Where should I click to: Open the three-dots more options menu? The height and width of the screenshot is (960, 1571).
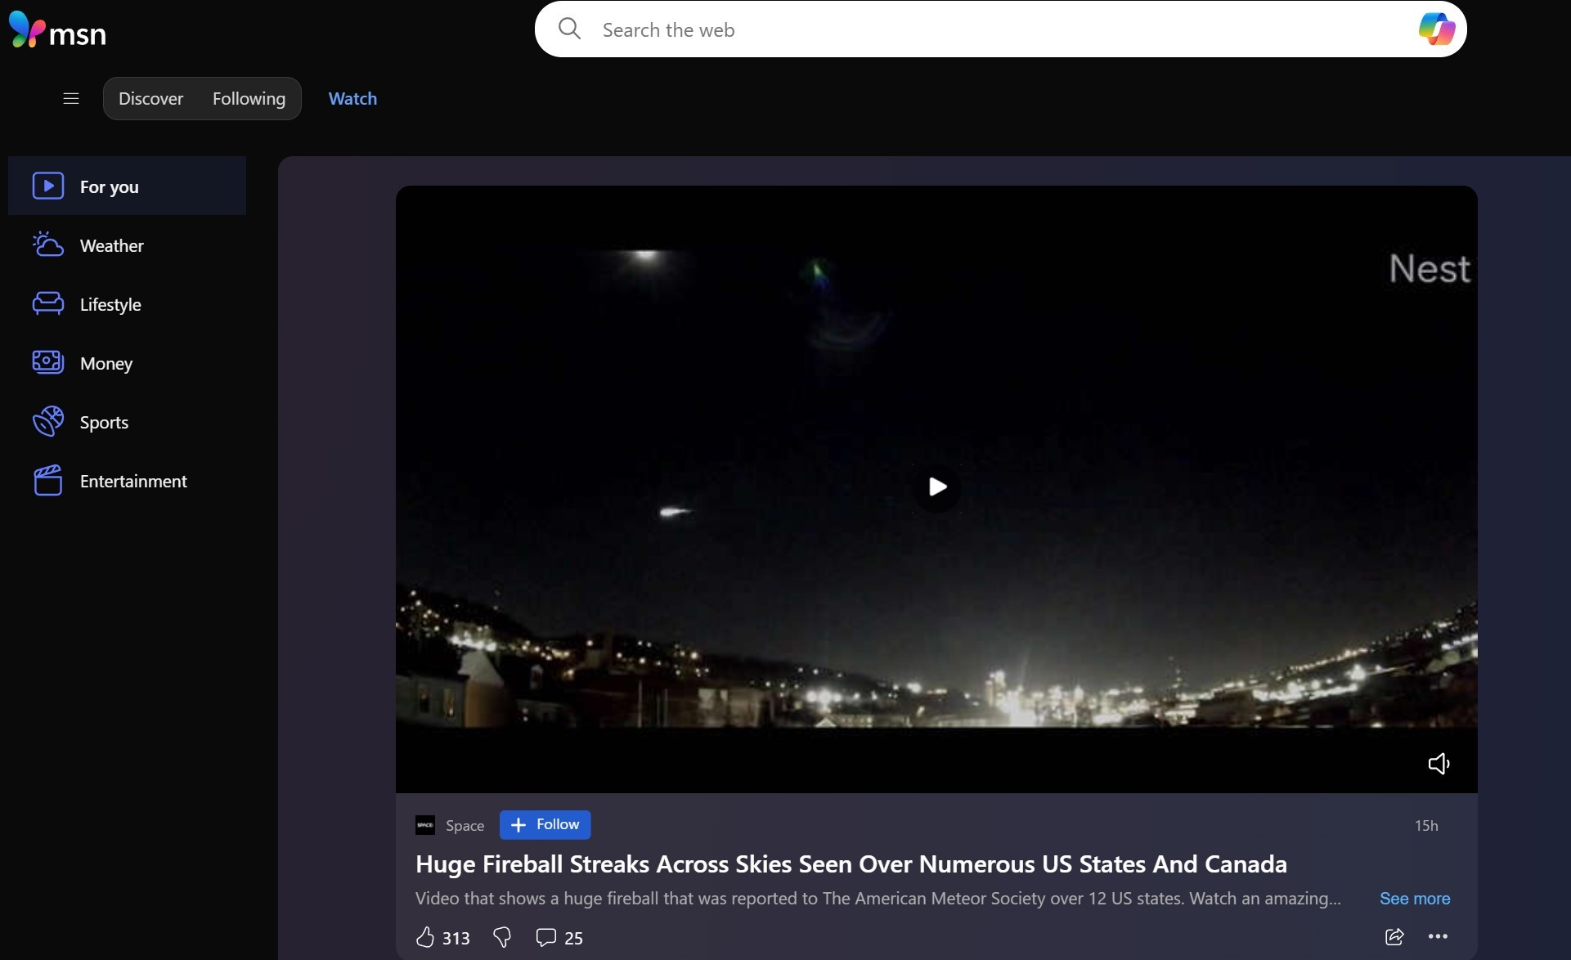click(1438, 937)
